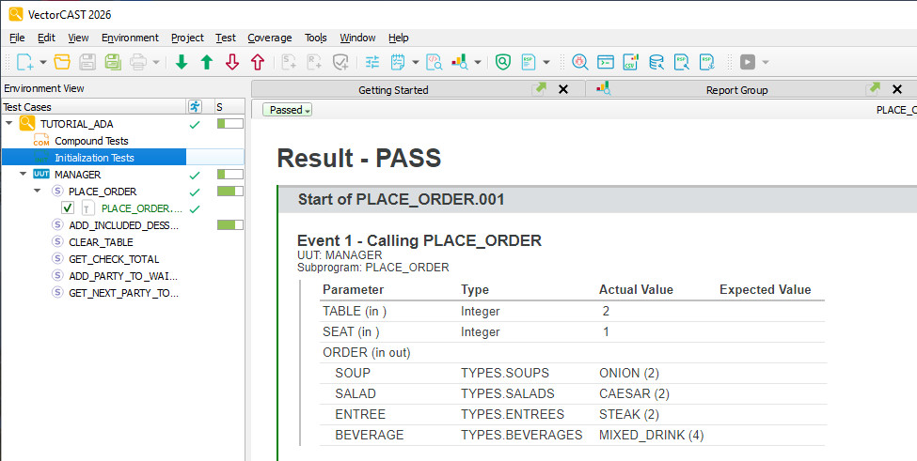Click the RSP magnifier search icon
Image resolution: width=917 pixels, height=461 pixels.
click(x=681, y=62)
